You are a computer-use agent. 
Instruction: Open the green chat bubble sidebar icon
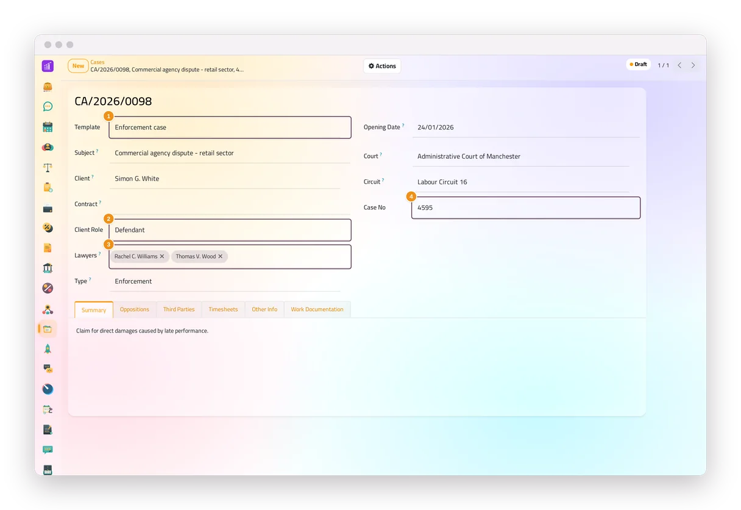click(x=48, y=107)
